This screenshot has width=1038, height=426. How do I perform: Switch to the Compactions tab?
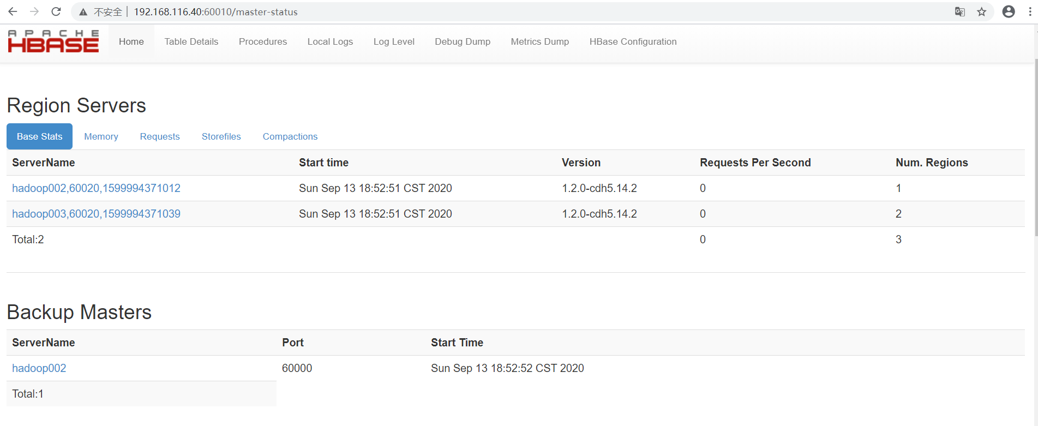click(290, 136)
